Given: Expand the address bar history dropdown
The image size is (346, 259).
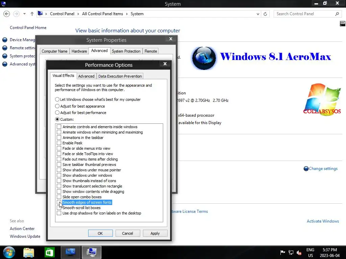Looking at the screenshot, I should (258, 14).
